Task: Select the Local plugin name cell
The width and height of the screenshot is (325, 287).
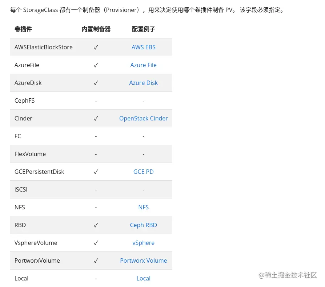Action: tap(21, 279)
